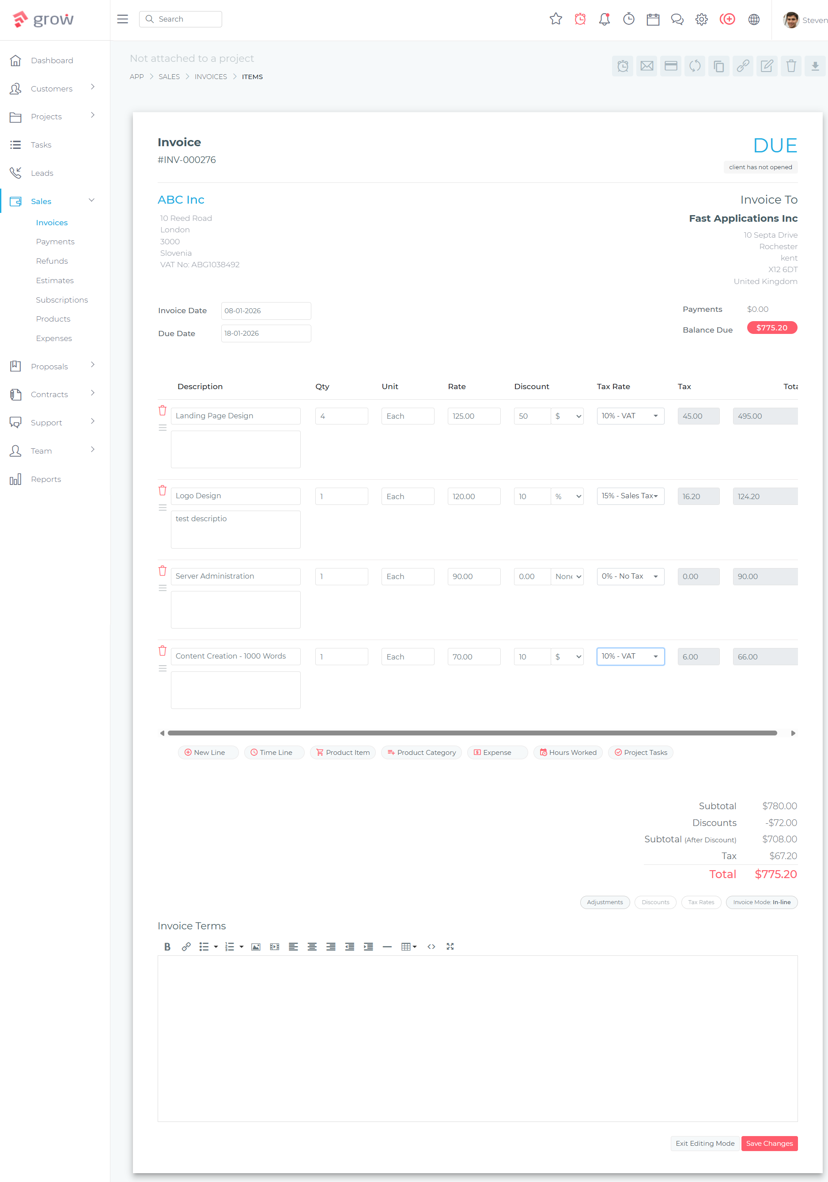Navigate to Subscriptions under Sales
The width and height of the screenshot is (828, 1182).
point(62,299)
